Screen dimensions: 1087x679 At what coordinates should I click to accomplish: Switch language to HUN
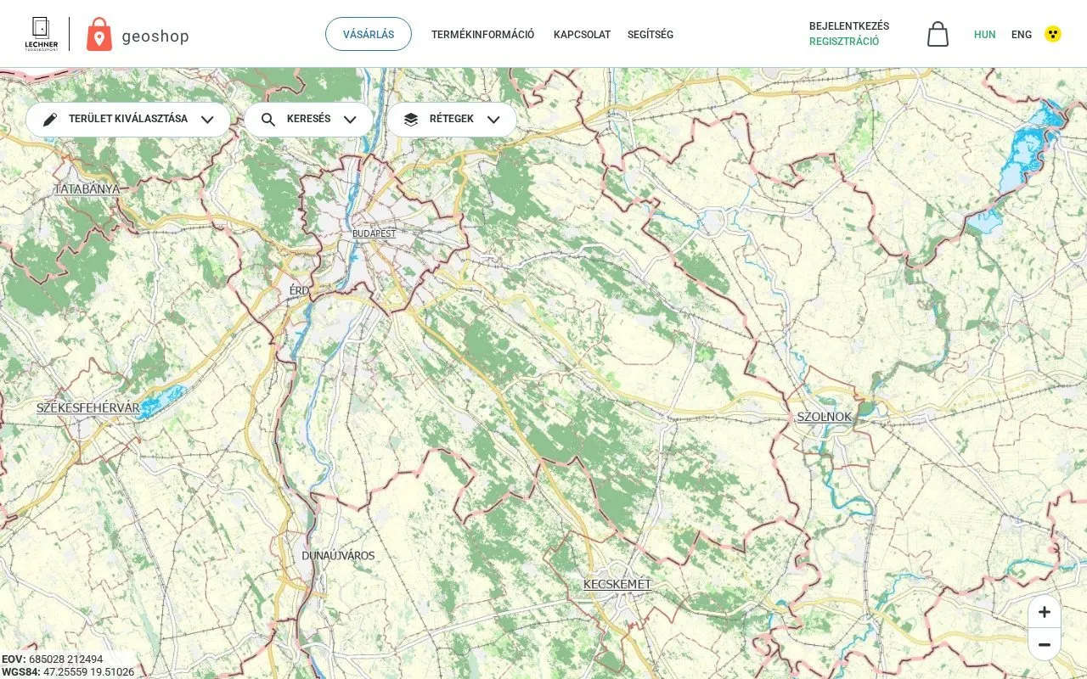(985, 35)
